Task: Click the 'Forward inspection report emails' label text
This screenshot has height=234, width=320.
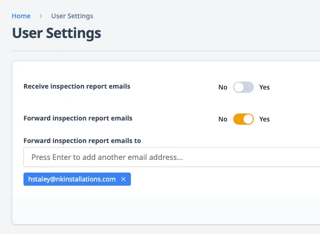Action: 78,118
